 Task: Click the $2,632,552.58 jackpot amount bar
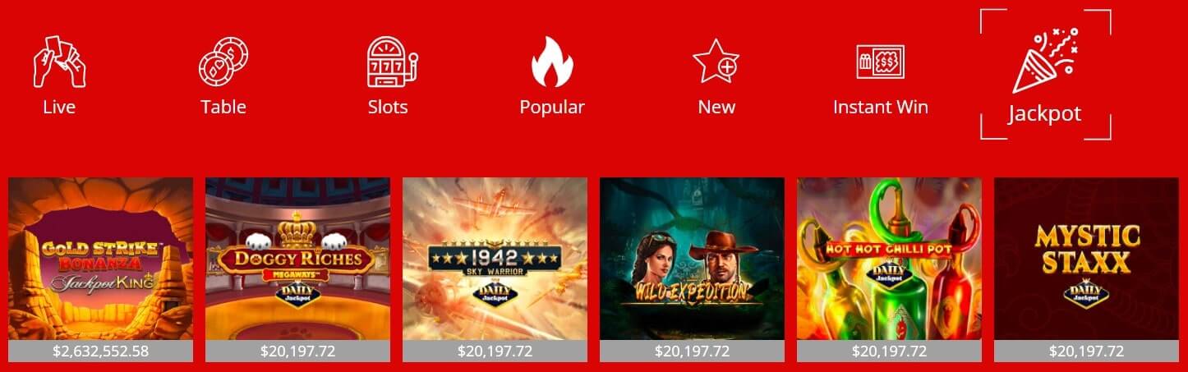click(100, 351)
